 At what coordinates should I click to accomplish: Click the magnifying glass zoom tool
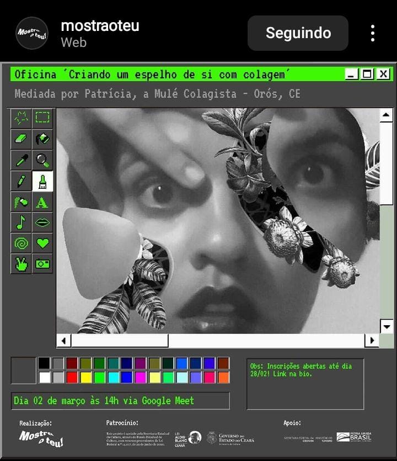point(42,160)
